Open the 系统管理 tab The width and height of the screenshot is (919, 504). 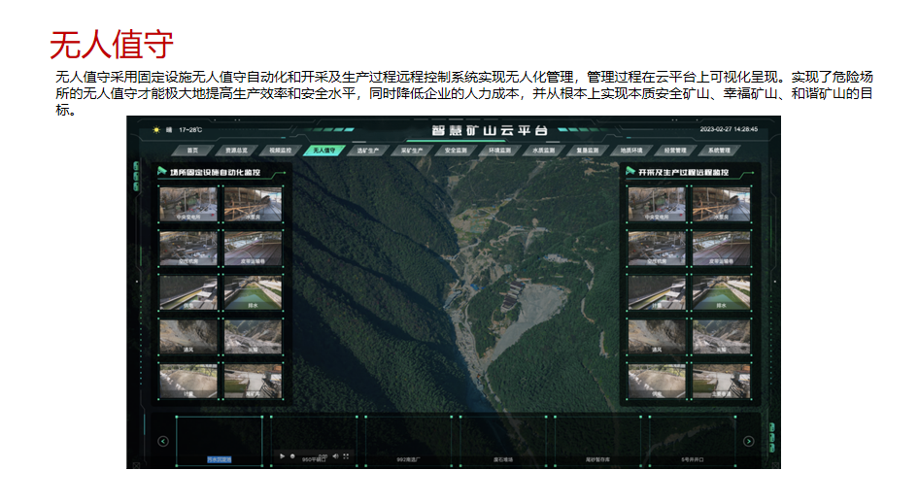coord(719,151)
